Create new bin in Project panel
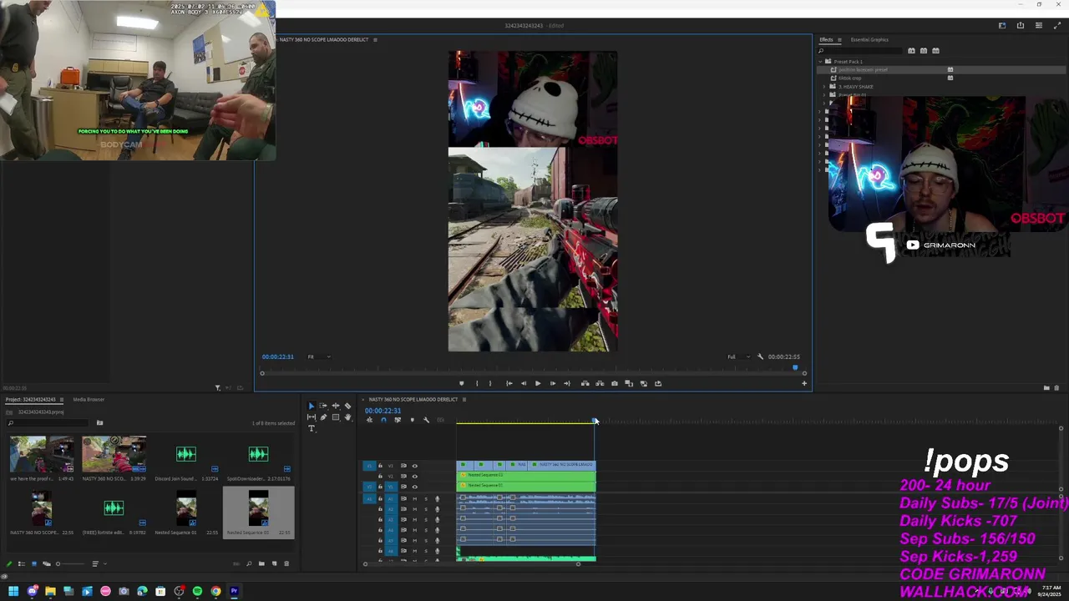Image resolution: width=1069 pixels, height=601 pixels. point(261,563)
